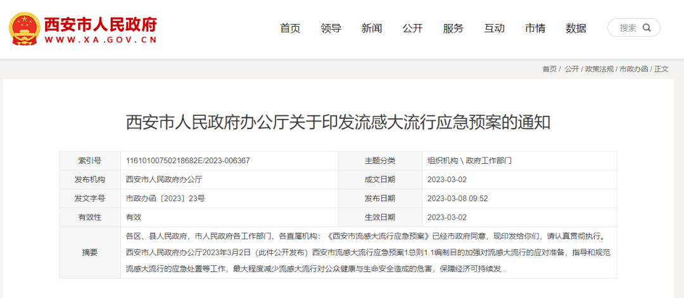Open the 领导 navigation menu item

tap(331, 28)
